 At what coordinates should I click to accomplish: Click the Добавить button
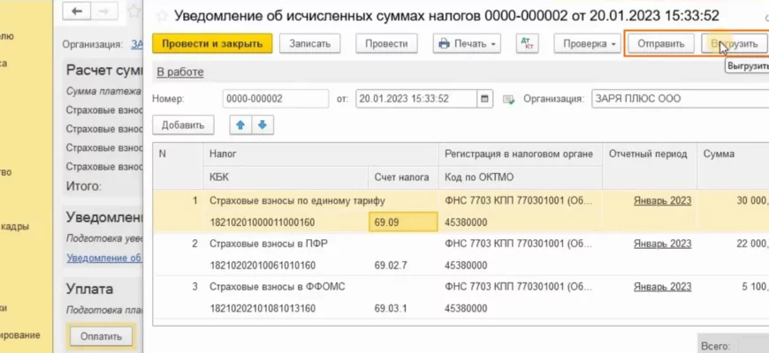[x=183, y=124]
